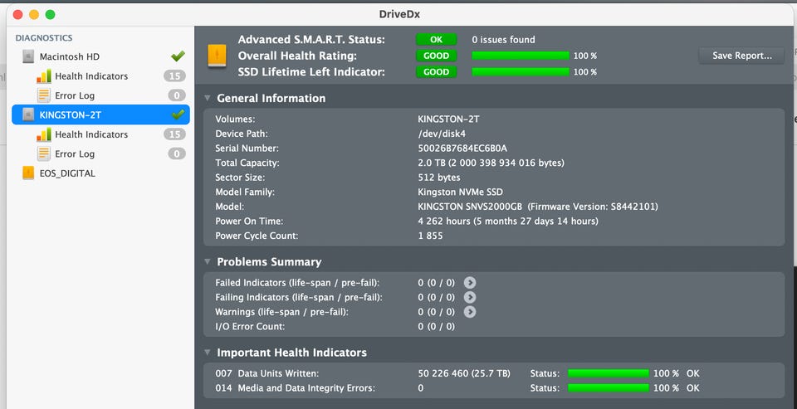Collapse the Problems Summary section
Viewport: 797px width, 409px height.
208,262
